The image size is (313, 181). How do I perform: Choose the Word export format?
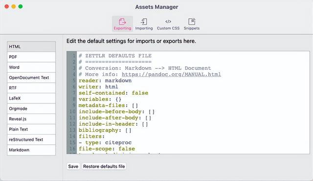tap(31, 67)
